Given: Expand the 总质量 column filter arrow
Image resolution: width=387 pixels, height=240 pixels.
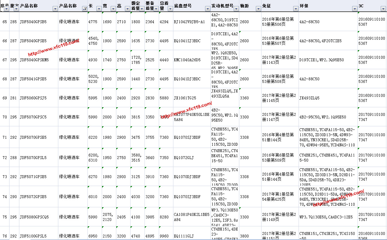Looking at the screenshot, I should tap(170, 9).
